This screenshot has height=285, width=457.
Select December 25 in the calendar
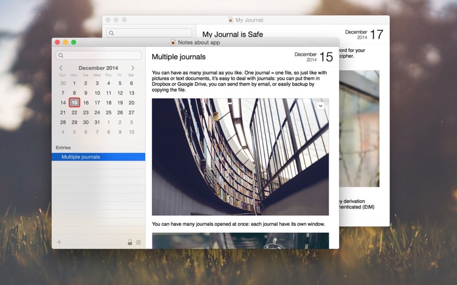coord(109,112)
